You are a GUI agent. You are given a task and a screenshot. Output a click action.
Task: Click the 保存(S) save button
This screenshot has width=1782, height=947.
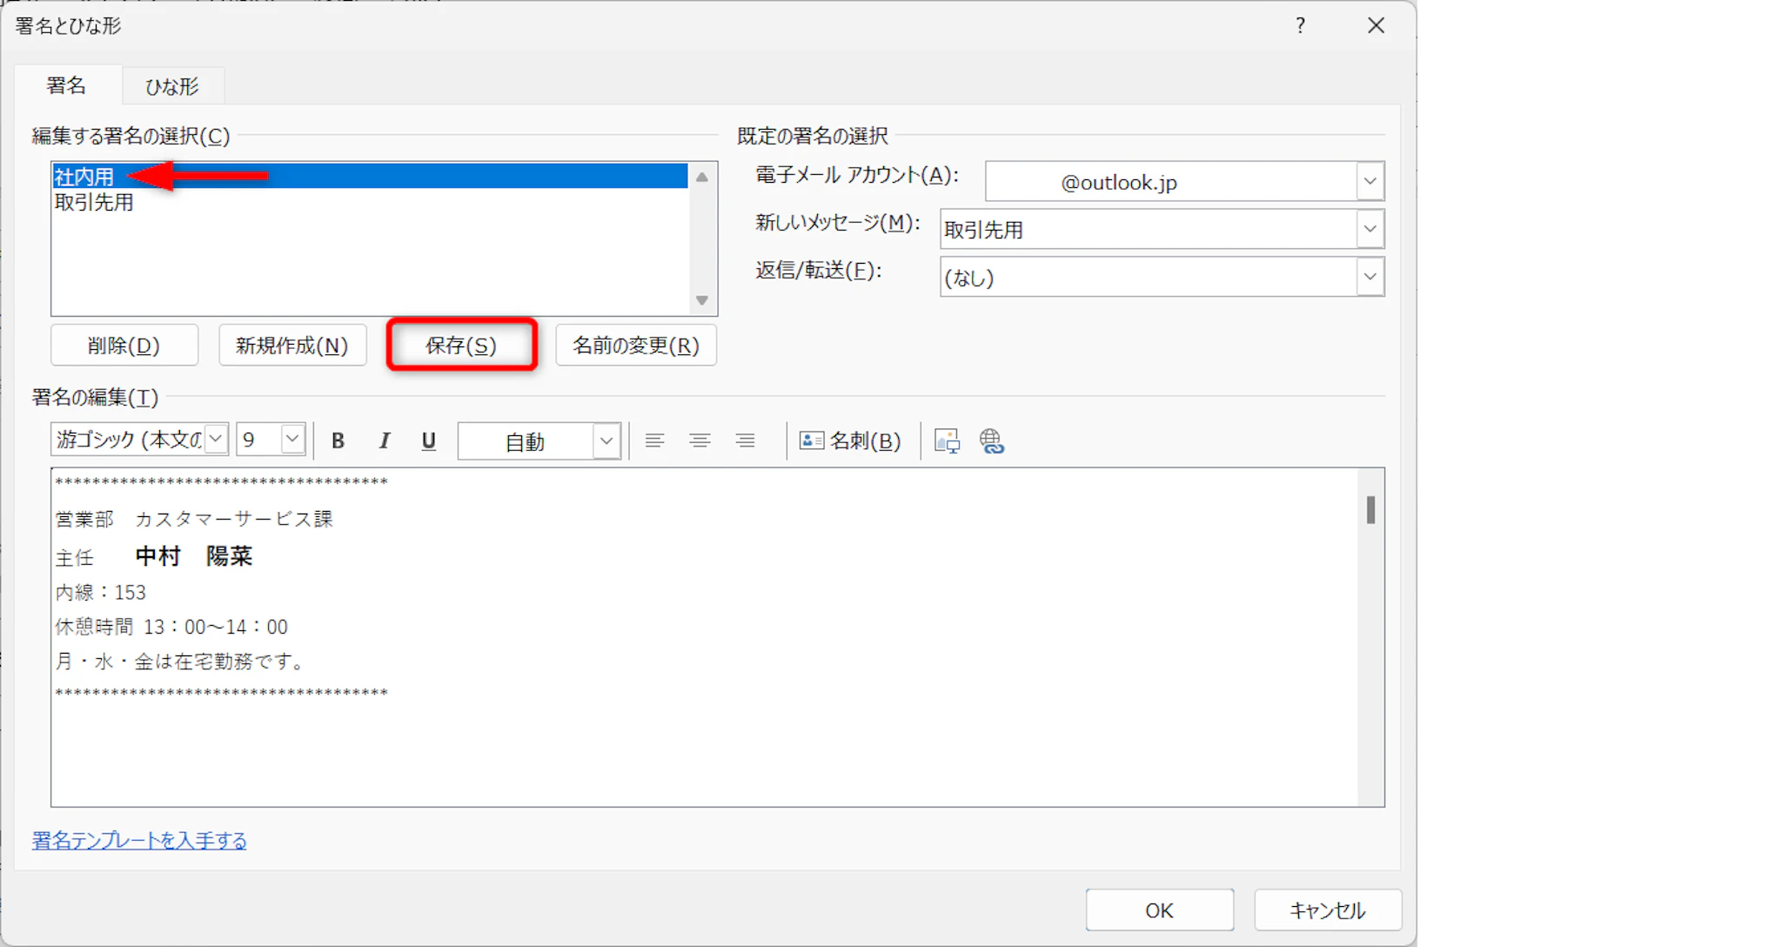click(x=461, y=346)
